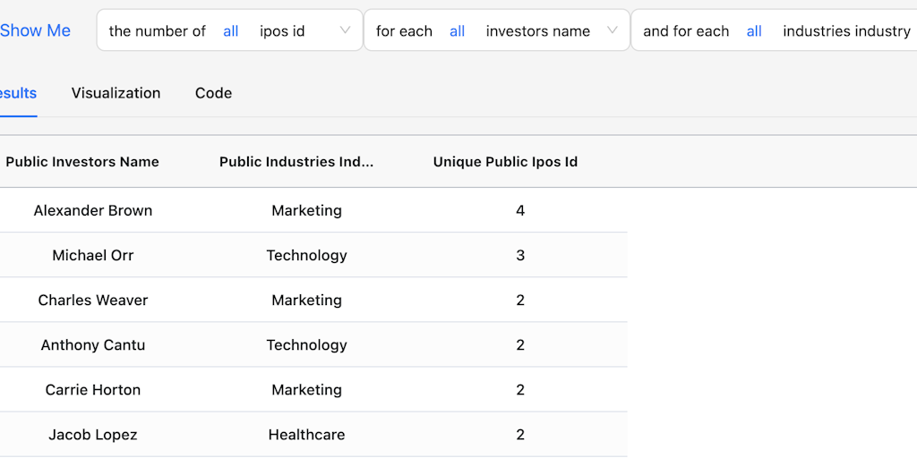
Task: Click "all" filter before ipos id
Action: pyautogui.click(x=231, y=31)
